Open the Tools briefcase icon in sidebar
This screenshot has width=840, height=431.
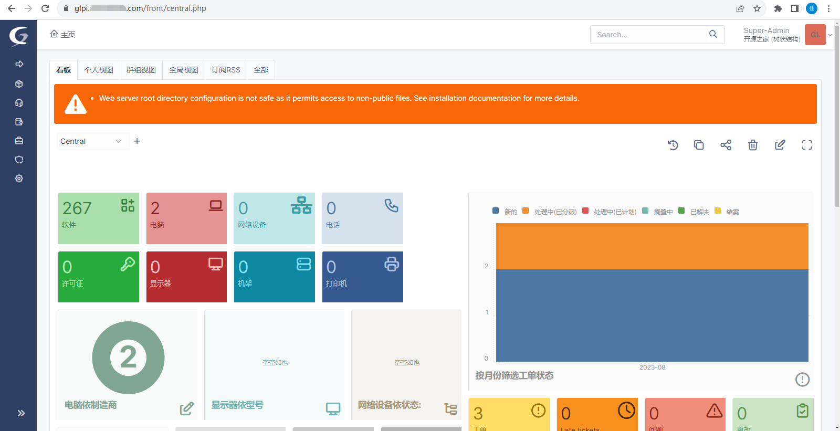tap(19, 141)
